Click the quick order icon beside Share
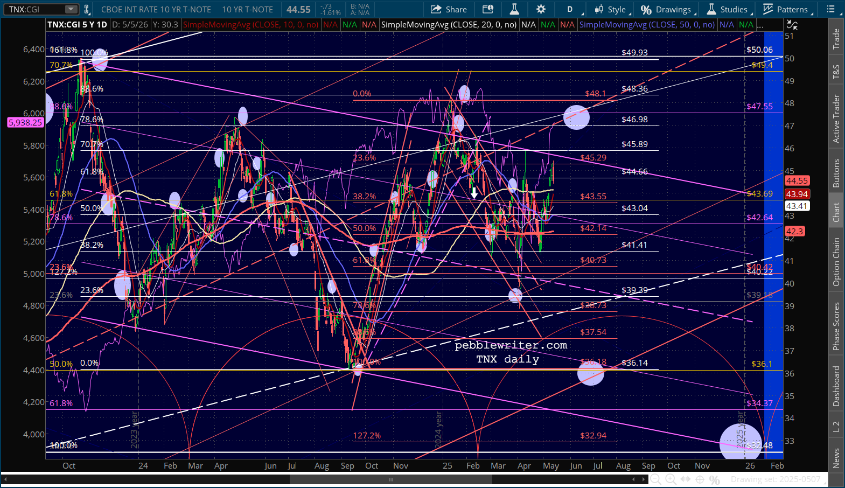Viewport: 845px width, 488px height. click(488, 9)
